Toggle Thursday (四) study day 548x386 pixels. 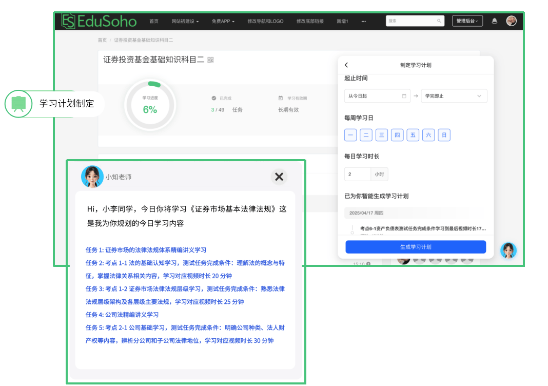pos(397,136)
